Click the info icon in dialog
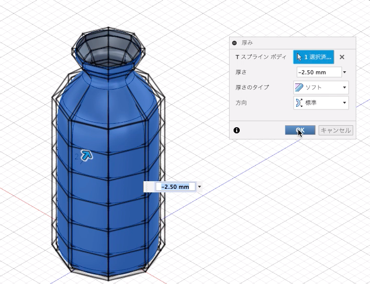 pyautogui.click(x=237, y=130)
